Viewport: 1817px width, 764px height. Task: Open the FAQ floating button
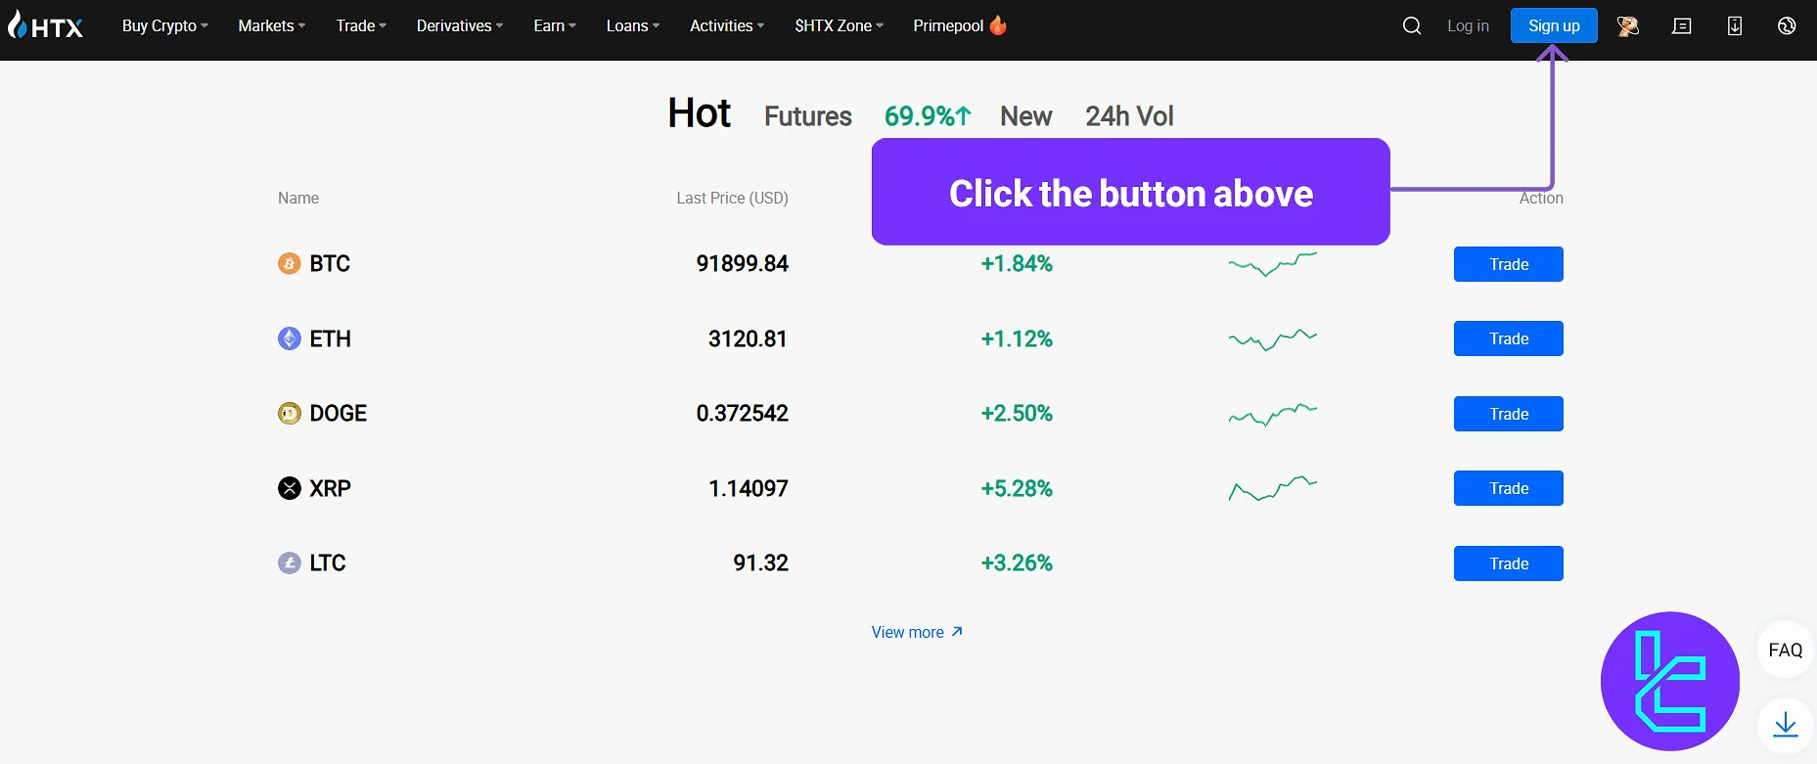click(1785, 651)
